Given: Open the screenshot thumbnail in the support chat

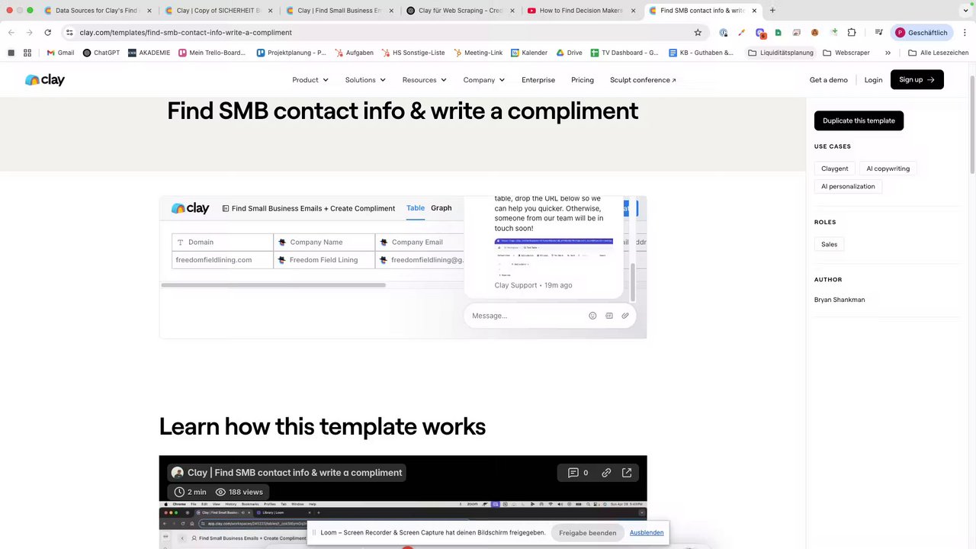Looking at the screenshot, I should pos(554,256).
